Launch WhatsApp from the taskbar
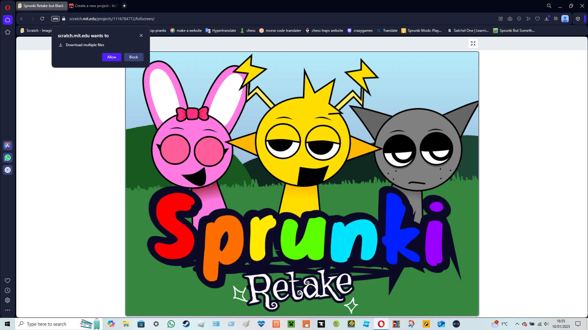 tap(171, 324)
